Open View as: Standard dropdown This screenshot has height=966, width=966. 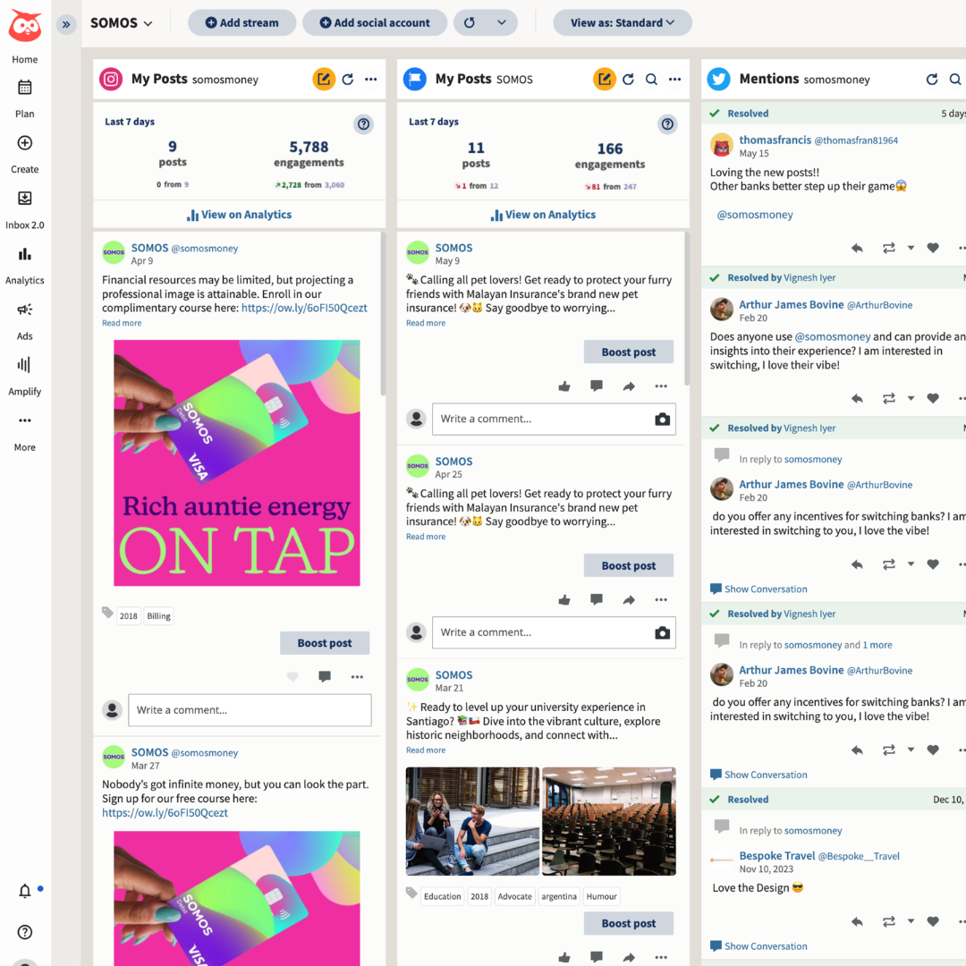point(623,22)
